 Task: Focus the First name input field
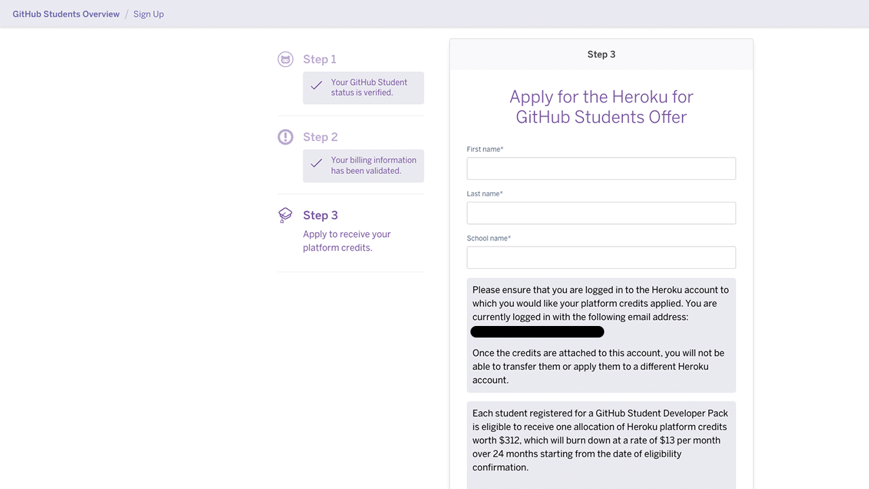point(601,168)
